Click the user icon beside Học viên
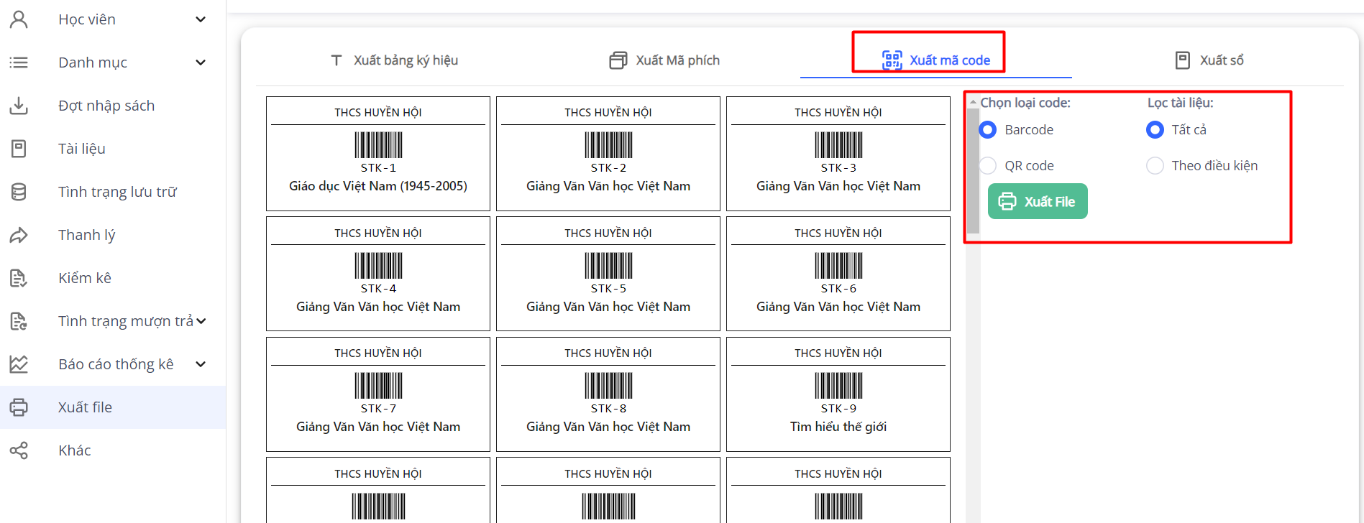Viewport: 1364px width, 523px height. click(x=19, y=19)
